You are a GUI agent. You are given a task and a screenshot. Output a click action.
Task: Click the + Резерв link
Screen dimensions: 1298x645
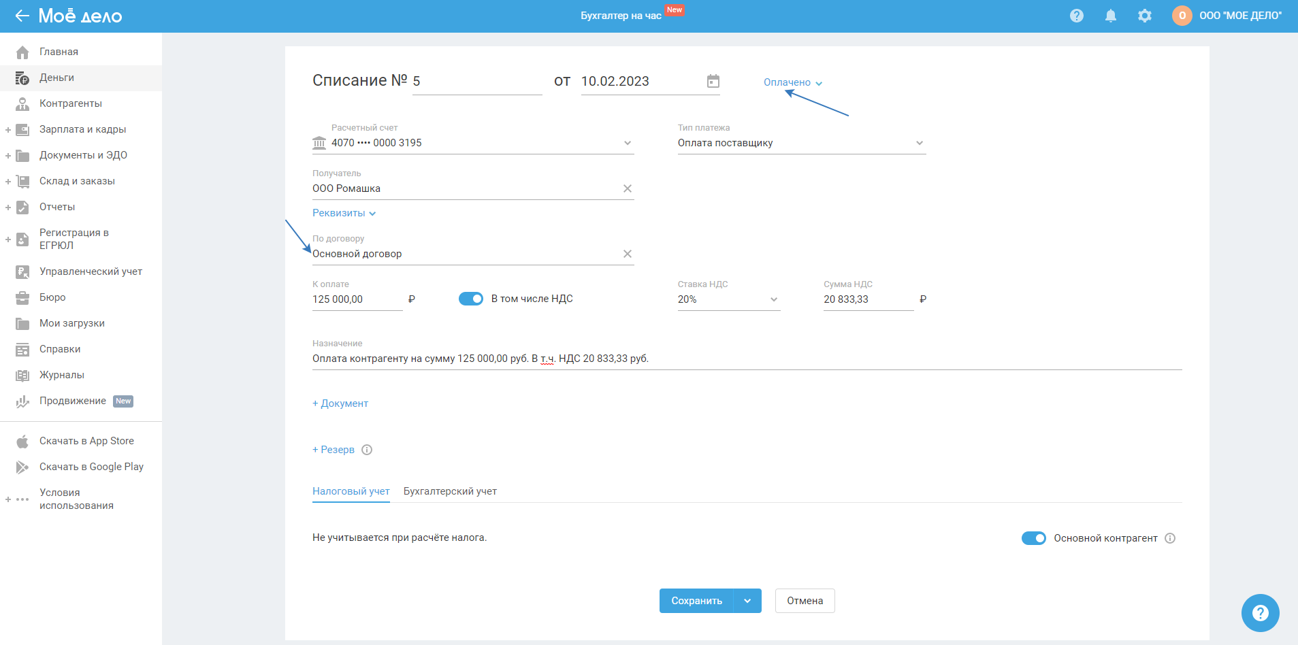click(334, 450)
